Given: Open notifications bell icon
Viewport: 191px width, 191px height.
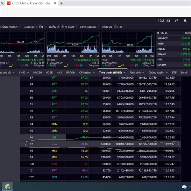Looking at the screenshot, I should coord(185,21).
